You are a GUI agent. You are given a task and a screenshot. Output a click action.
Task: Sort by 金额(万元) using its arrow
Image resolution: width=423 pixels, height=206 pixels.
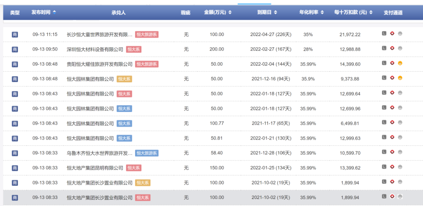(230, 13)
